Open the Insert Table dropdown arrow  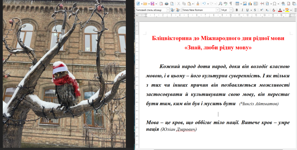click(x=240, y=3)
